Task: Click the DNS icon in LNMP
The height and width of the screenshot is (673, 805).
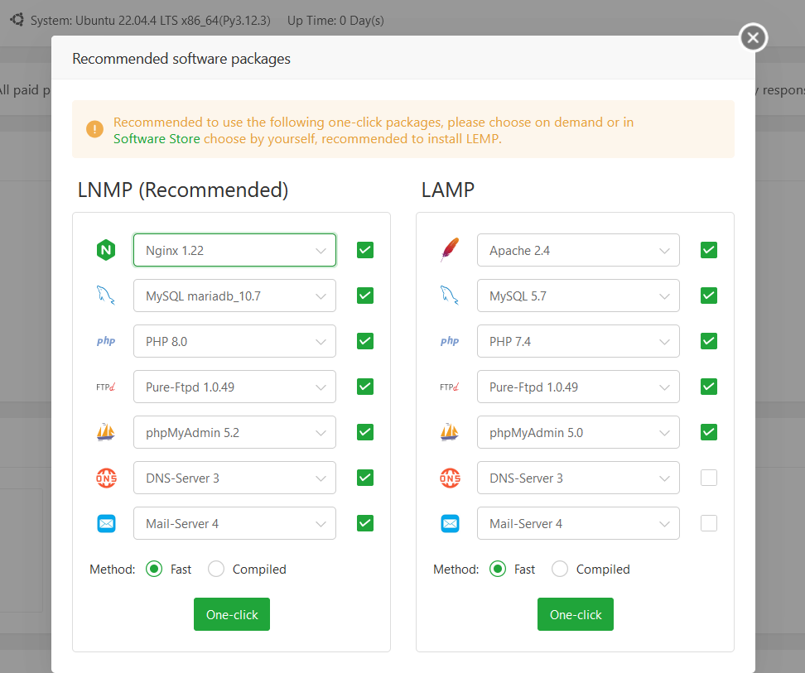Action: coord(106,478)
